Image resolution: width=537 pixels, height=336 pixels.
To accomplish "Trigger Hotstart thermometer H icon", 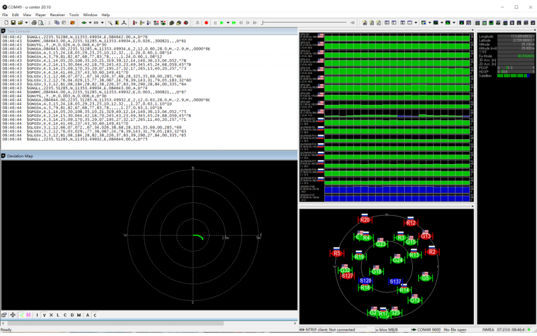I will 135,23.
